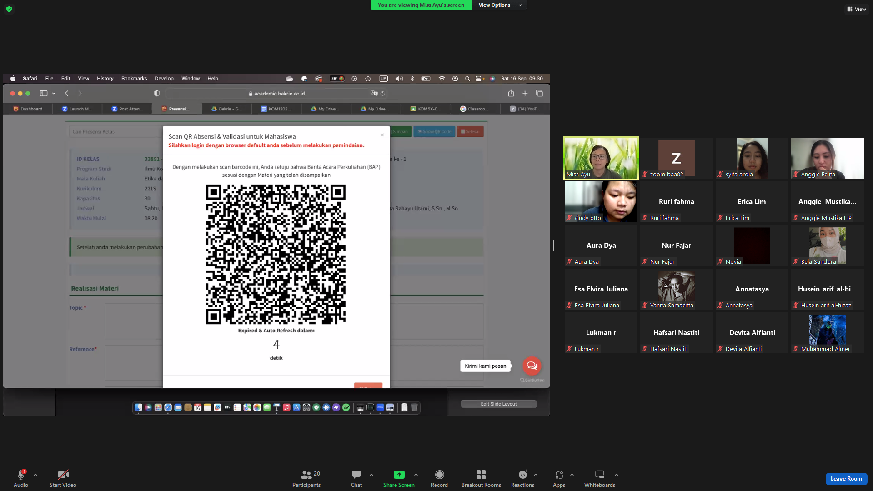Click the Show QR Code button
This screenshot has height=491, width=873.
click(434, 132)
